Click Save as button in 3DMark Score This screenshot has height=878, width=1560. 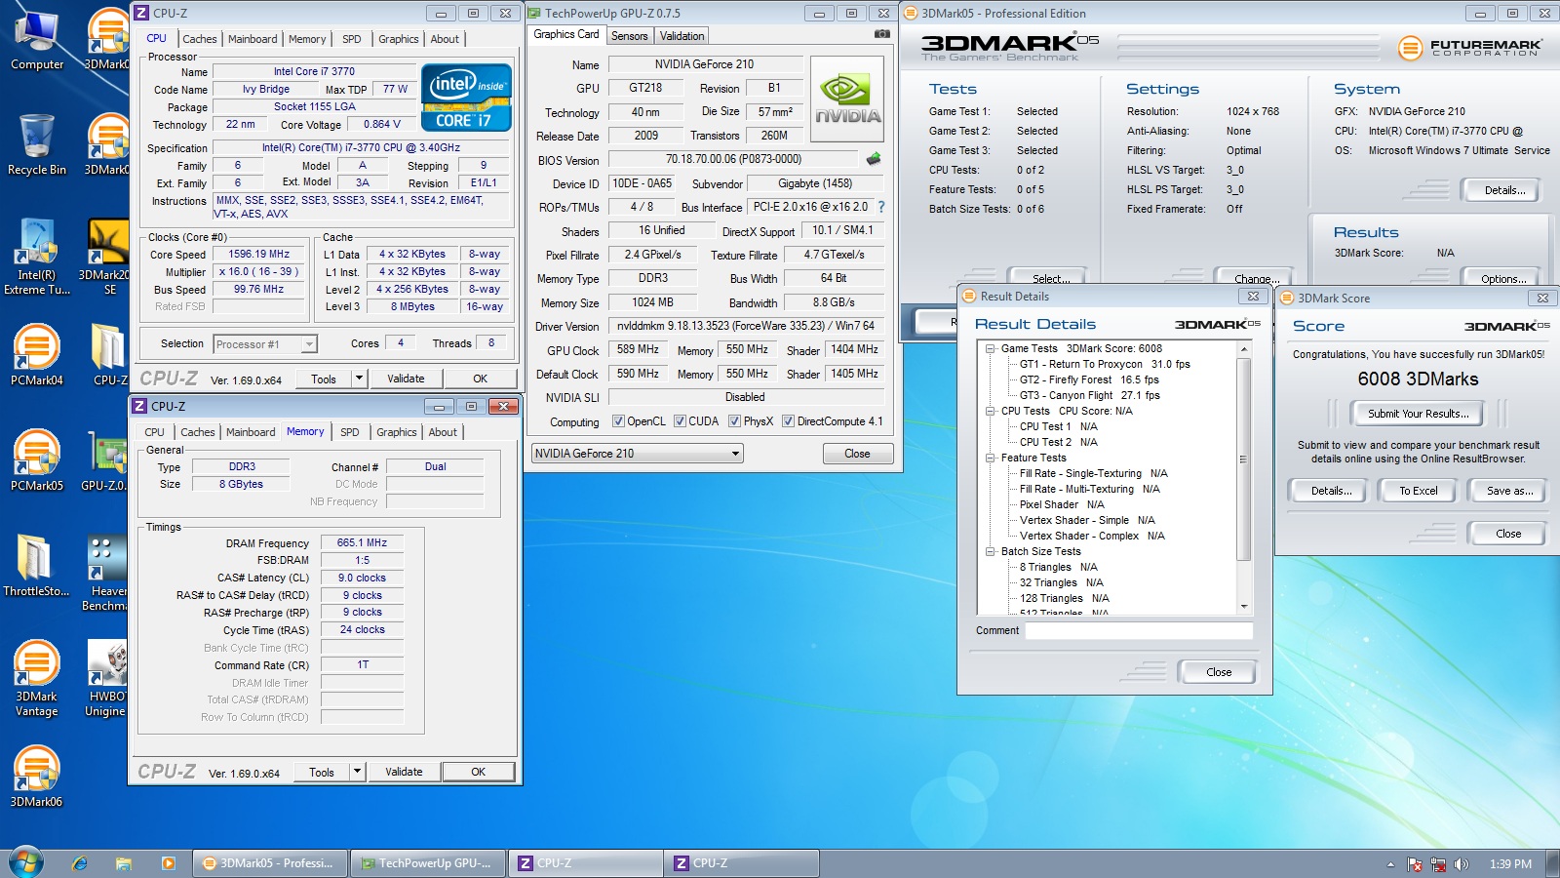[1509, 491]
